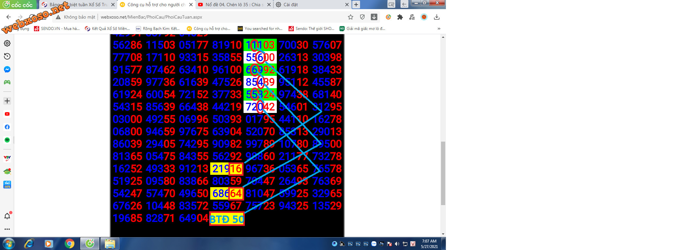Click the page's vertical scrollbar thumb
The width and height of the screenshot is (677, 250).
point(443,173)
